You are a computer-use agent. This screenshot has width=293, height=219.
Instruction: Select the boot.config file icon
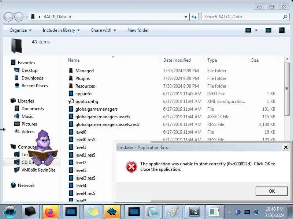[71, 101]
